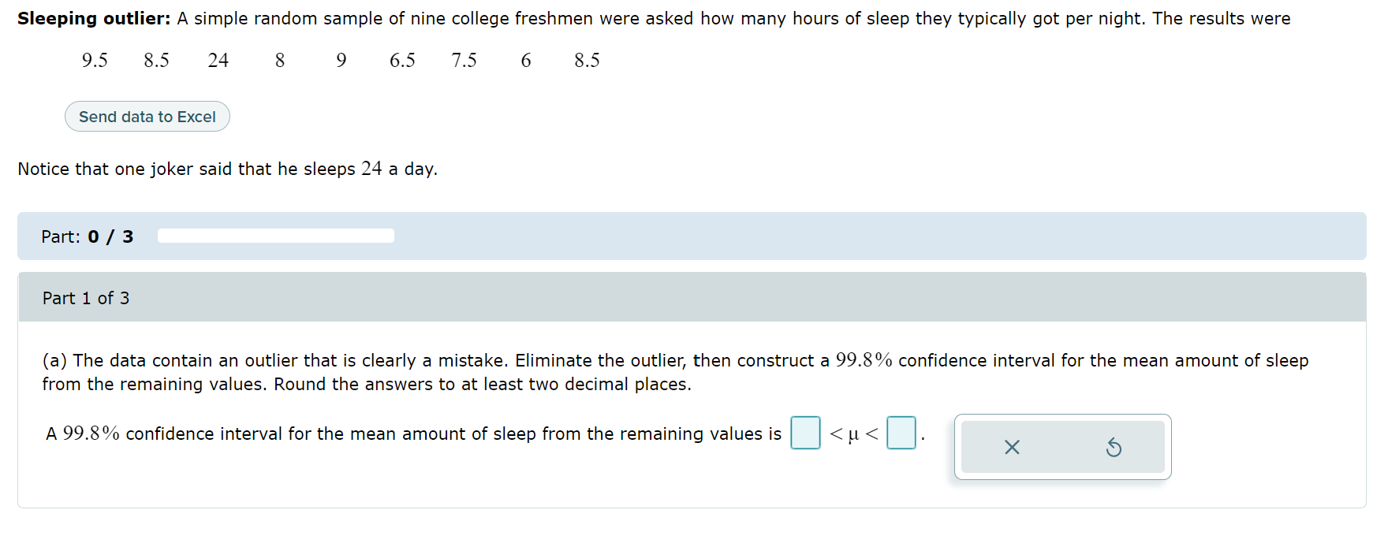Click the Send data to Excel button

coord(147,116)
